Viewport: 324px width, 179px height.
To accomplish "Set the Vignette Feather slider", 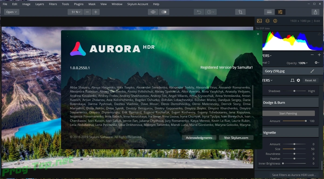I will tap(294, 159).
